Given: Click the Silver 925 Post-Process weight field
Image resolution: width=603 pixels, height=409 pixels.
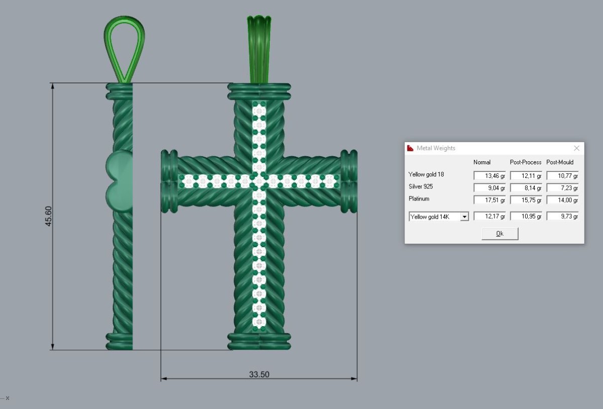Looking at the screenshot, I should (x=526, y=187).
